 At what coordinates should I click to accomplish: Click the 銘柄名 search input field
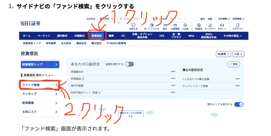point(134,19)
